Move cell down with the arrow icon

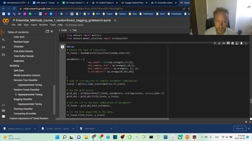click(219, 43)
